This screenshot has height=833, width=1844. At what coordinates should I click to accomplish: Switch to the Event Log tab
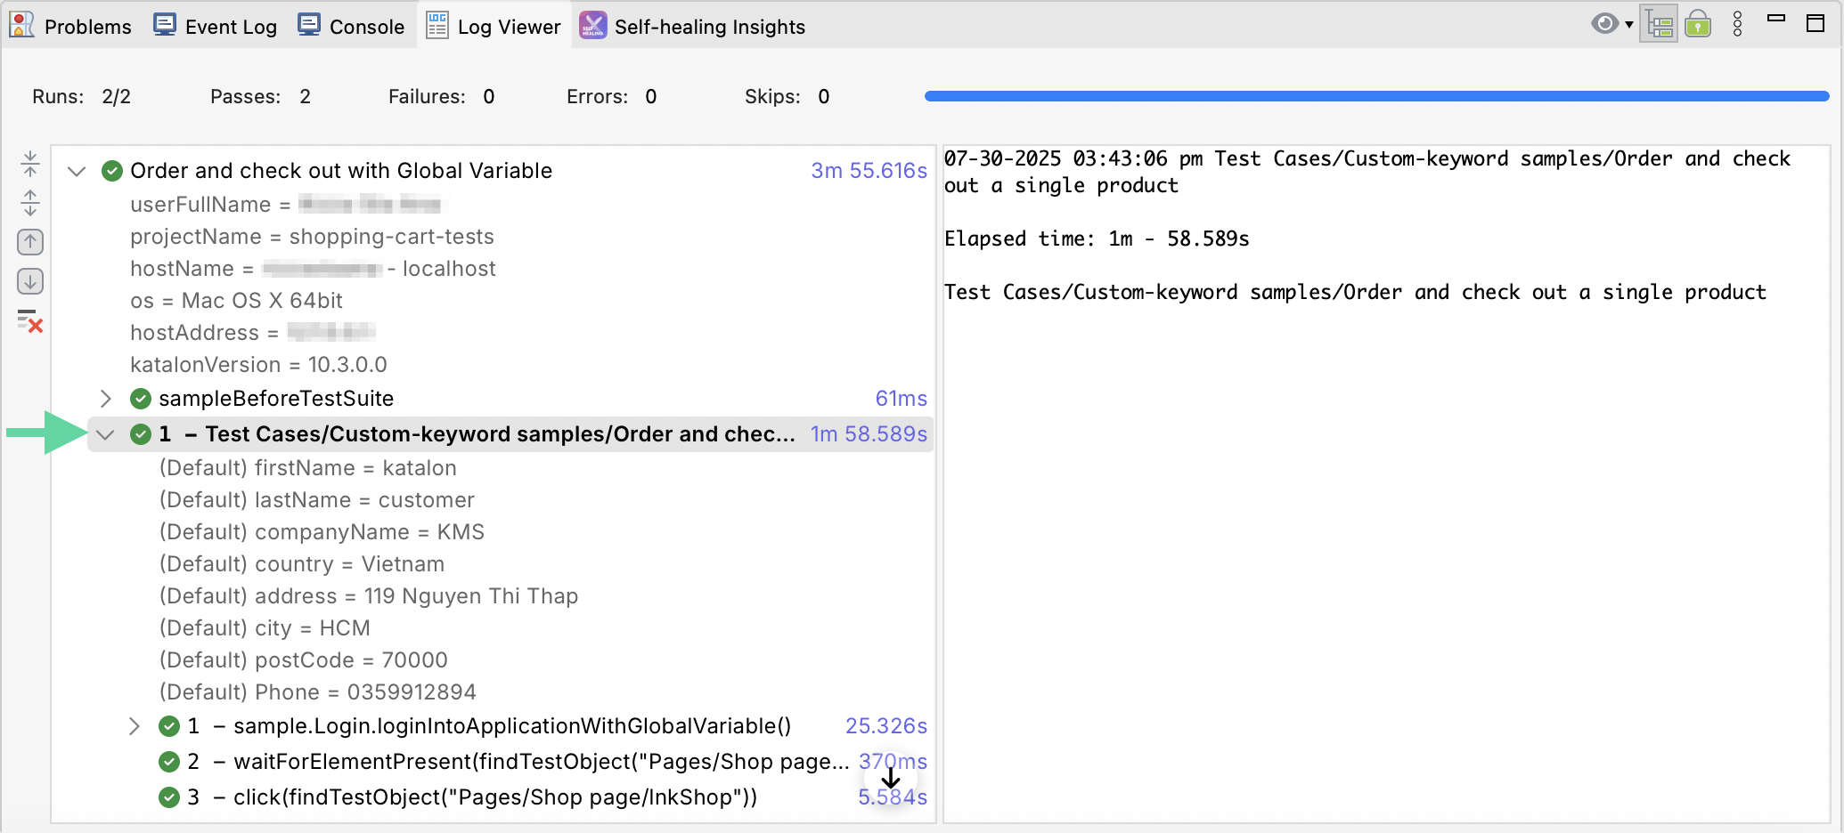[x=215, y=26]
